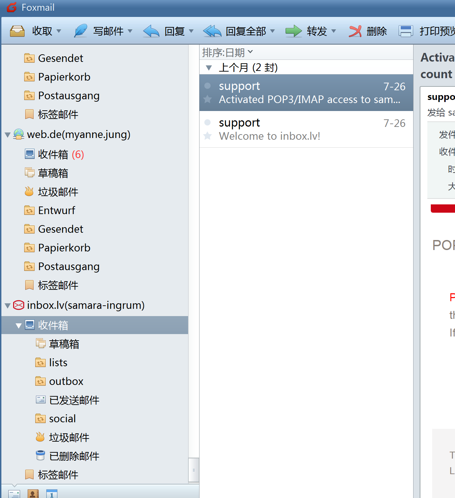Switch to the mail view icon in bottom bar
The height and width of the screenshot is (498, 455).
[x=14, y=494]
